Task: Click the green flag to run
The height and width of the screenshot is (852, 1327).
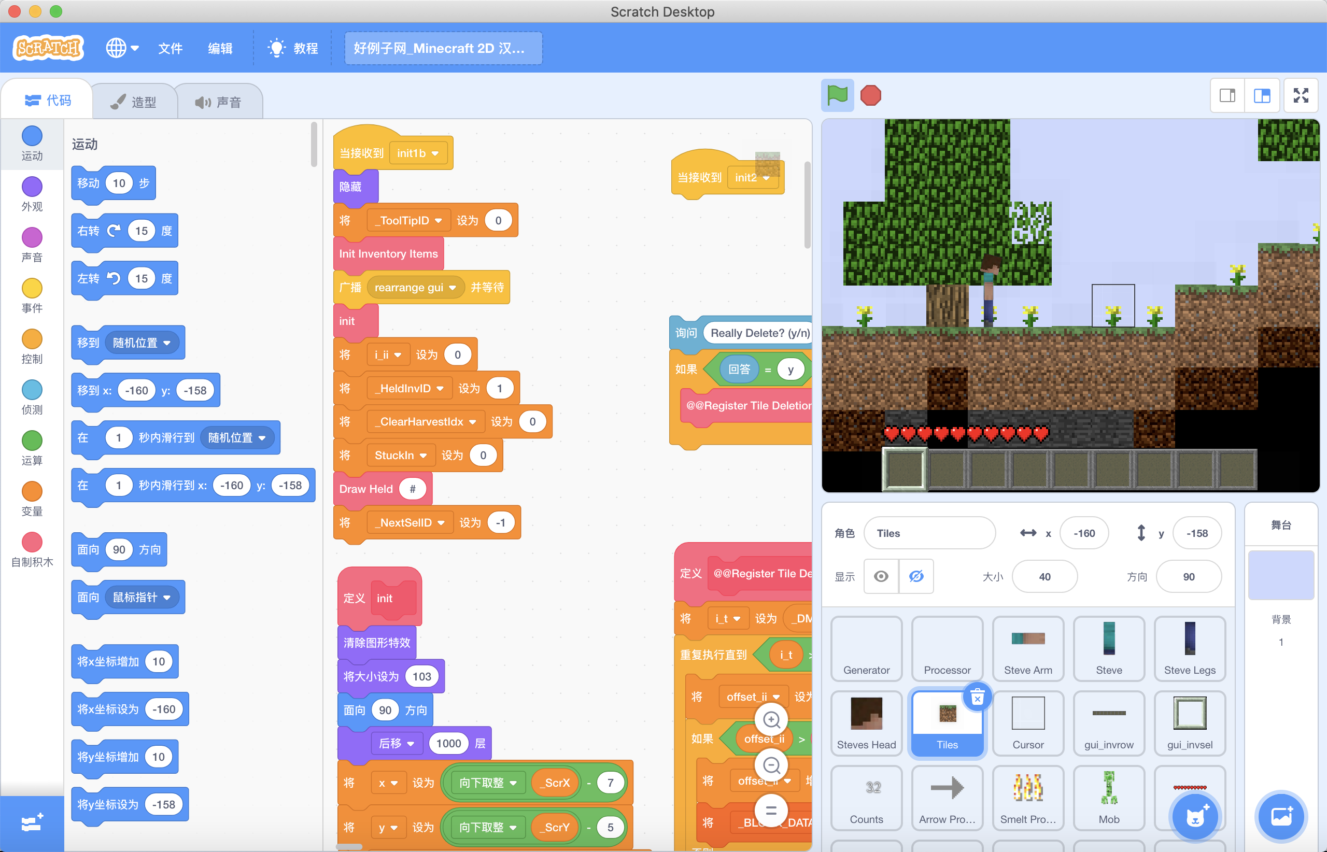Action: [x=837, y=95]
